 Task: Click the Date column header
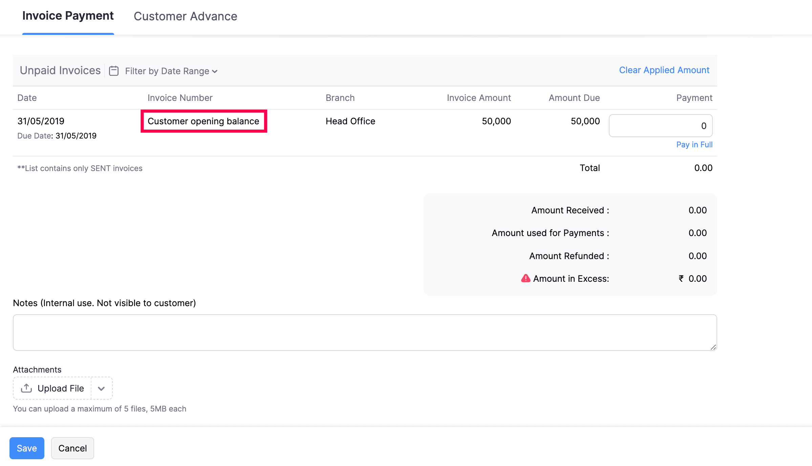point(27,98)
